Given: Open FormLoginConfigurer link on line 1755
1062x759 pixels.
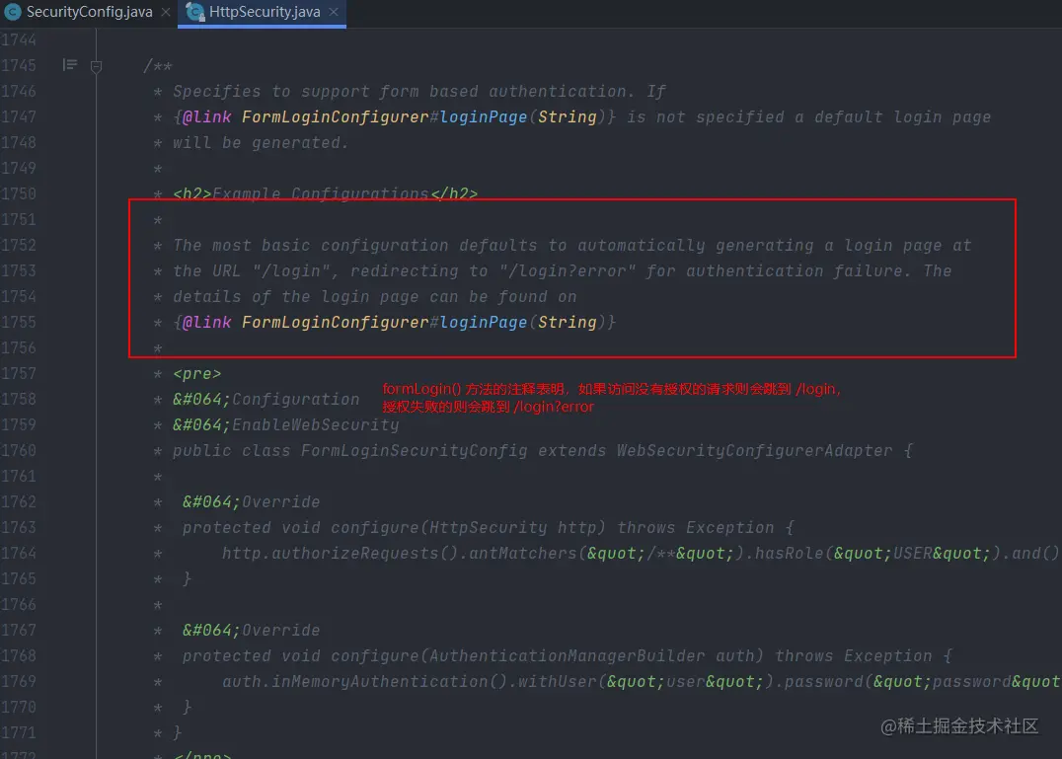Looking at the screenshot, I should click(336, 323).
